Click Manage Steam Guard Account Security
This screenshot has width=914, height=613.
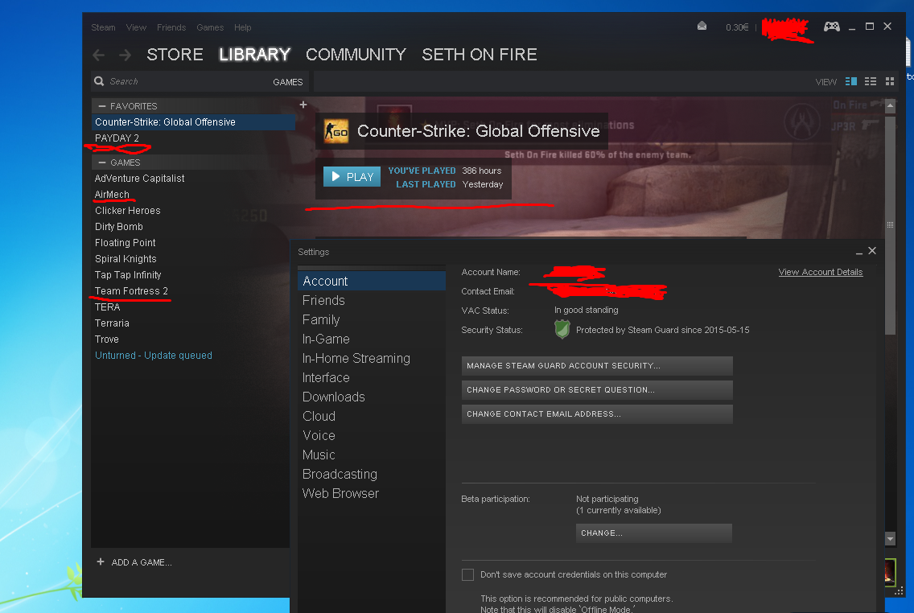pos(597,366)
